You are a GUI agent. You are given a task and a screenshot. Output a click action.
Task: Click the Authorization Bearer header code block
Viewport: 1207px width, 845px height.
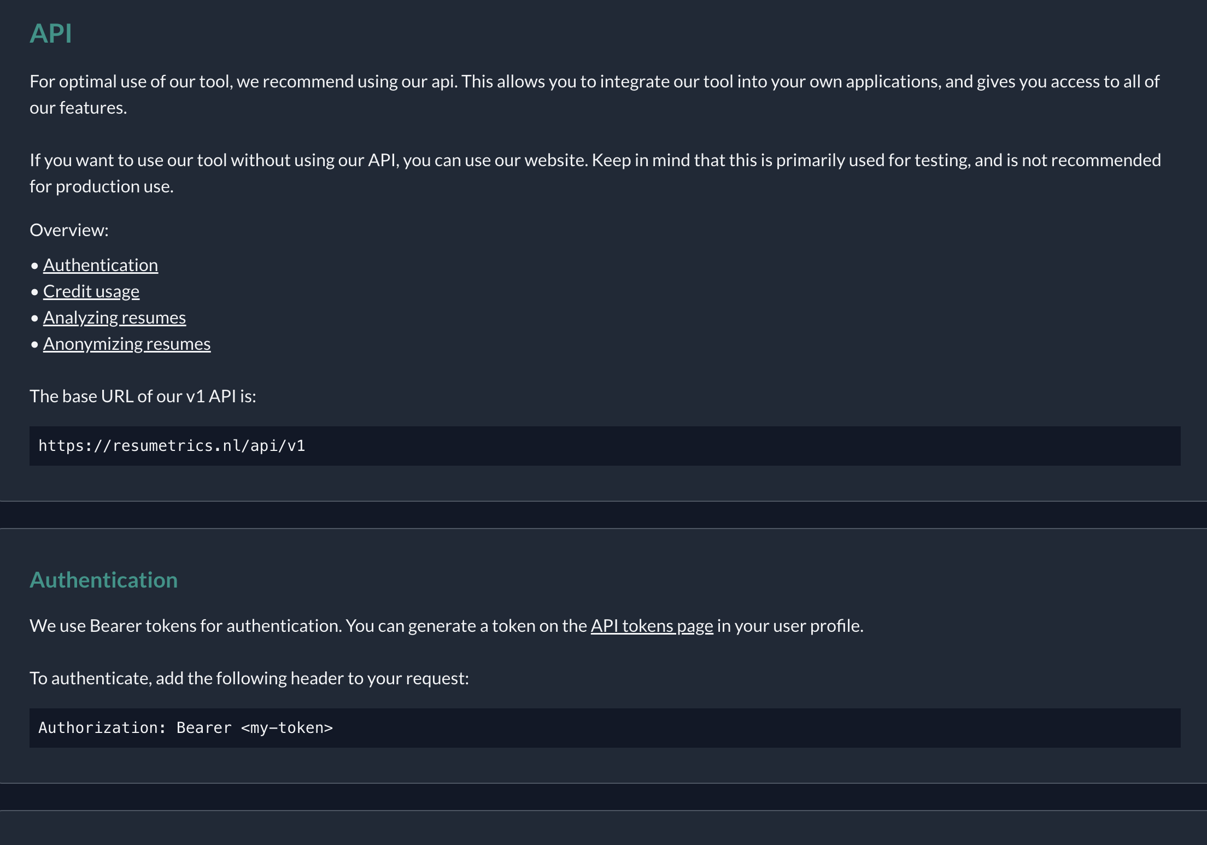point(605,728)
